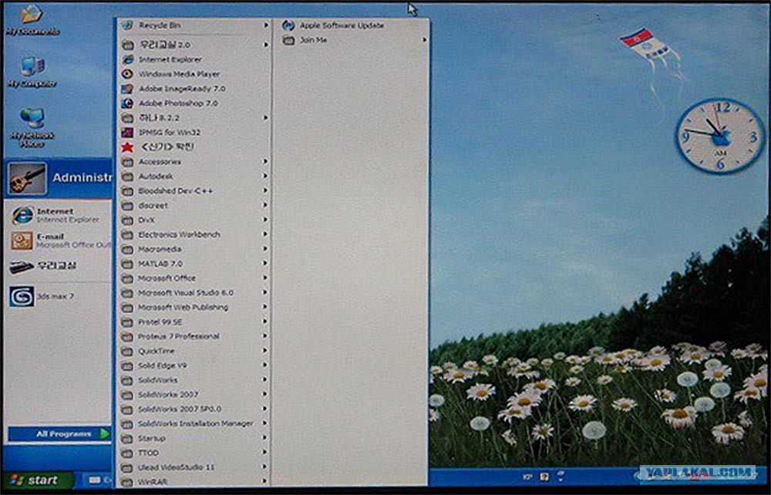
Task: Expand the Bloodshed Dev-C++ submenu arrow
Action: [265, 190]
